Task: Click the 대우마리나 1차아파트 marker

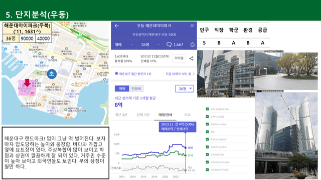Action: click(66, 49)
